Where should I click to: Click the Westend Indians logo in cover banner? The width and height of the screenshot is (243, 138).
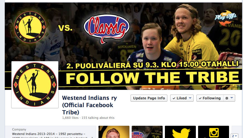tap(30, 27)
